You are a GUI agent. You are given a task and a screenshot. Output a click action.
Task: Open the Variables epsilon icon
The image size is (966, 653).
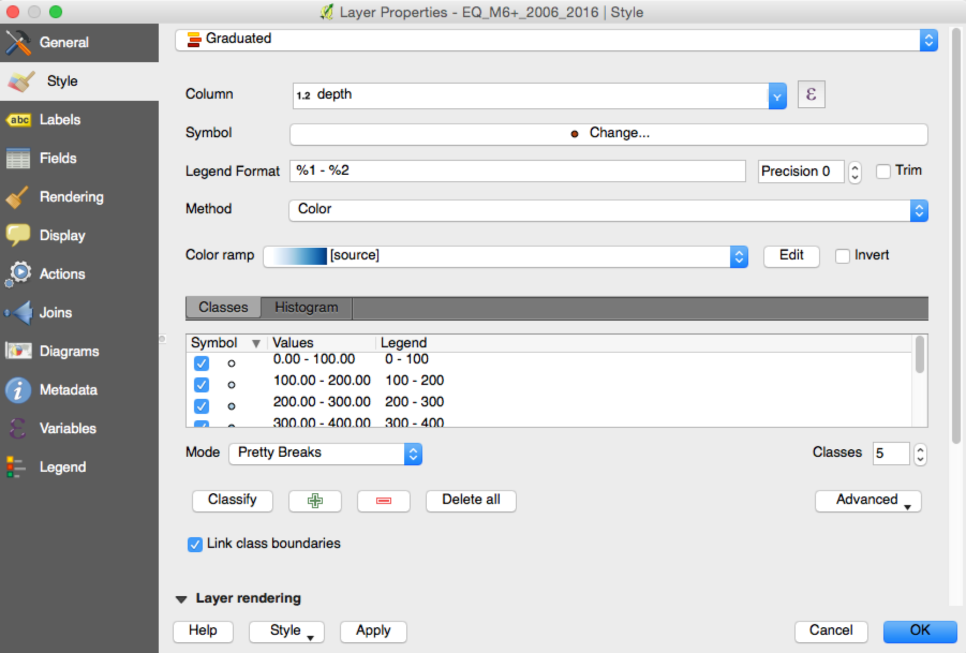coord(18,428)
